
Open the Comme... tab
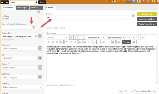click(50, 8)
